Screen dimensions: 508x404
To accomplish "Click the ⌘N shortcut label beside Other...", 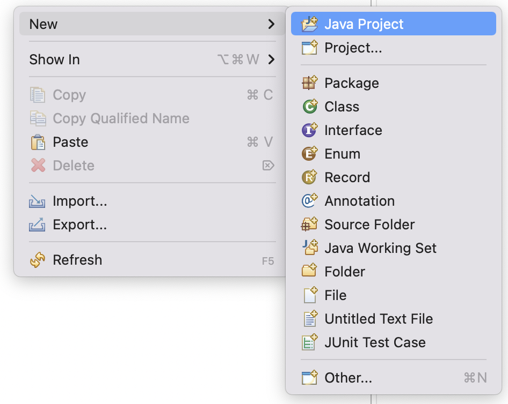I will coord(475,378).
